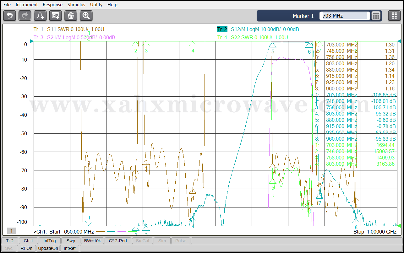
Task: Click the Pulse status button
Action: [181, 241]
